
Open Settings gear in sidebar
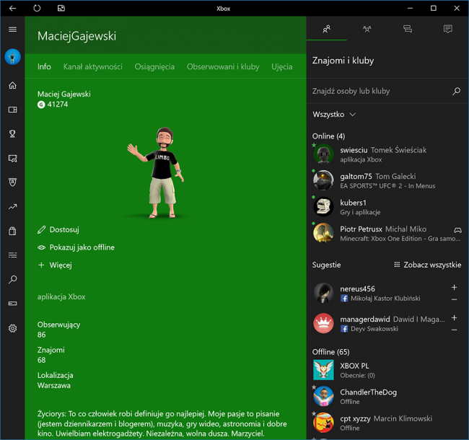click(12, 328)
